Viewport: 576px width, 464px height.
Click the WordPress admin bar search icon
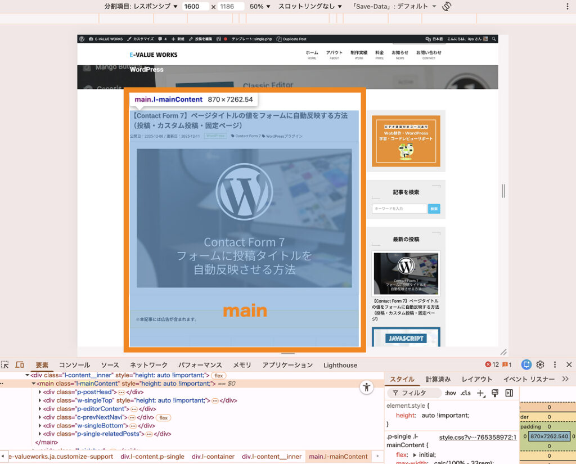coord(493,39)
